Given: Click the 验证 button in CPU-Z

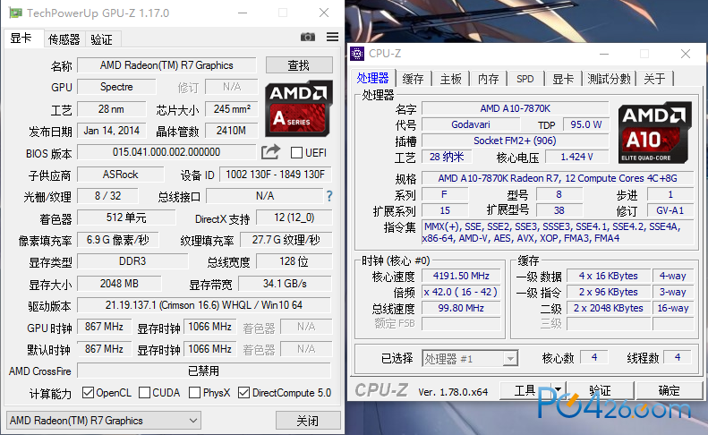Looking at the screenshot, I should [x=600, y=390].
